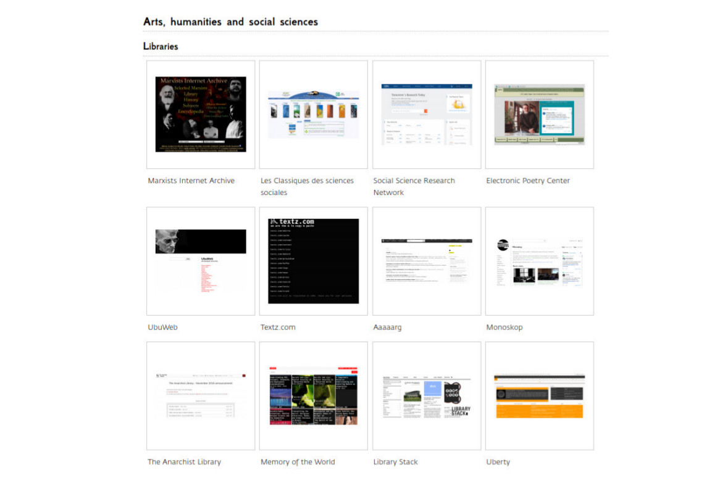Open the Library Stack thumbnail
The image size is (720, 486).
(427, 395)
